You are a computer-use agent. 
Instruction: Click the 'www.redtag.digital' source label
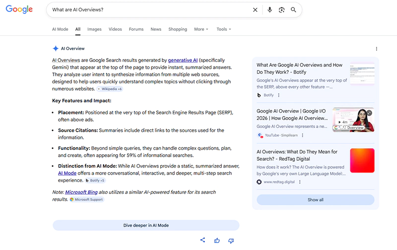pos(279,182)
